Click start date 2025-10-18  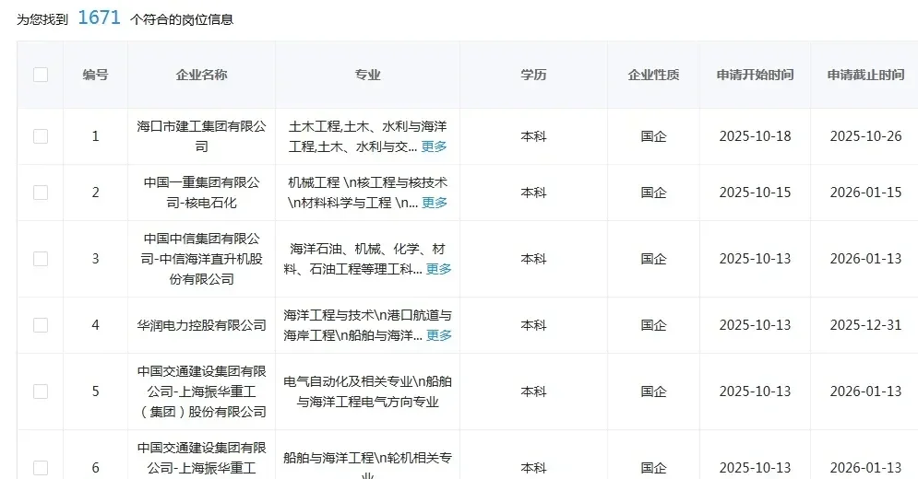pyautogui.click(x=756, y=136)
